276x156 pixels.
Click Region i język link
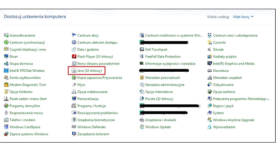[223, 106]
